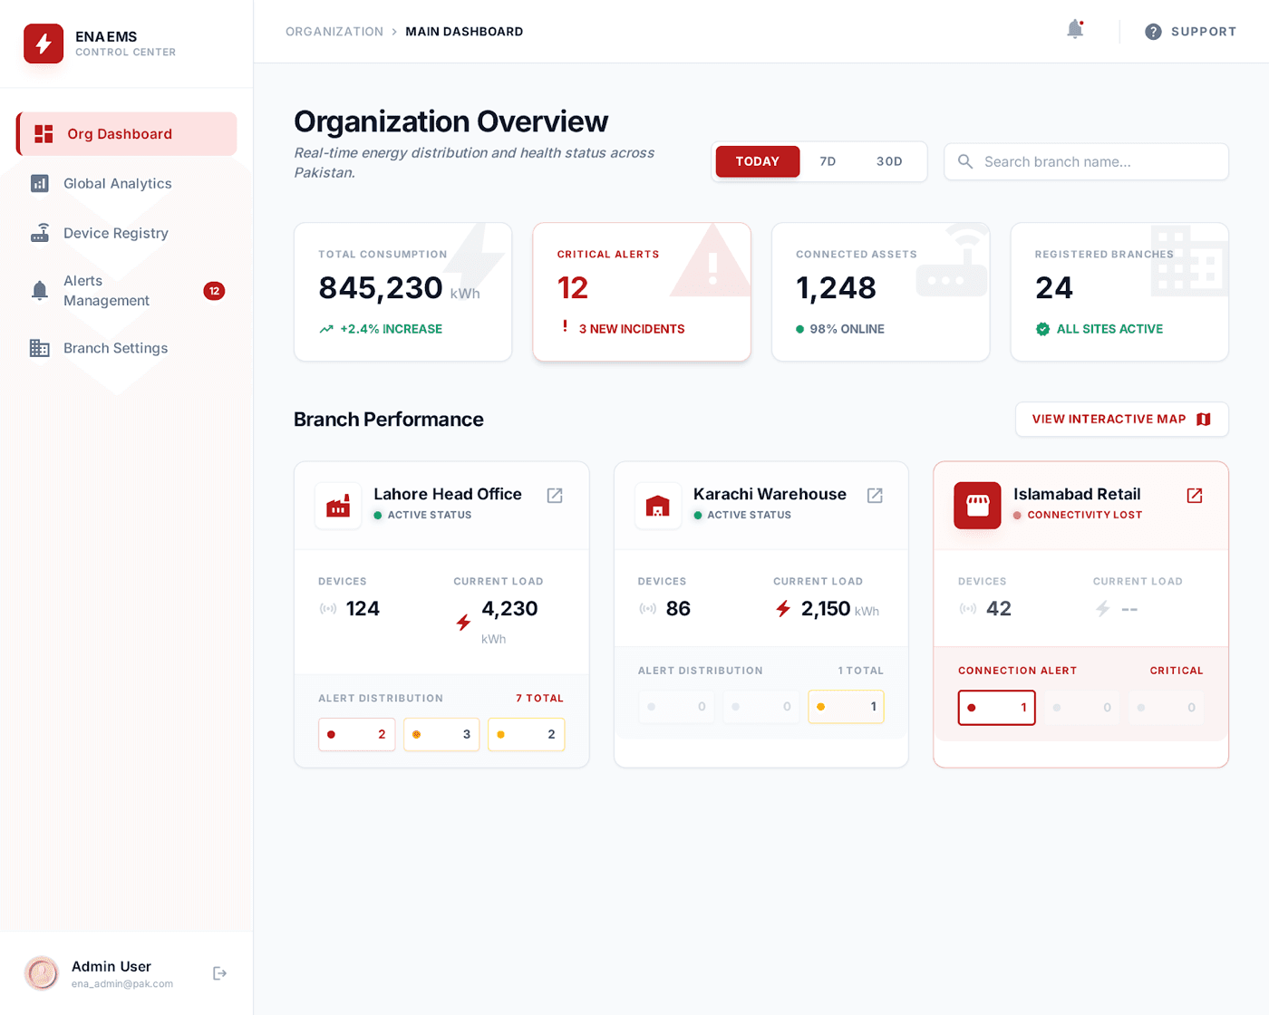Click the ALL SITES ACTIVE text

[1109, 329]
